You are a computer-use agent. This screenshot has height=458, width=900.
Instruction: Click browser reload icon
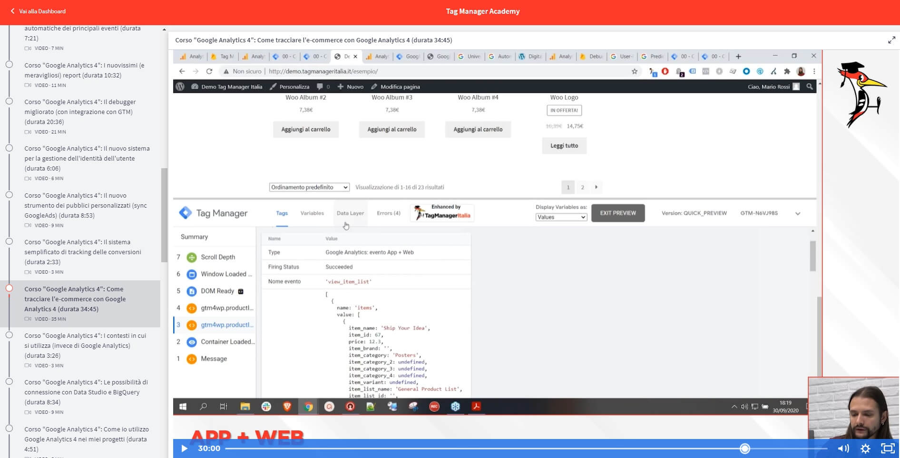(x=209, y=71)
